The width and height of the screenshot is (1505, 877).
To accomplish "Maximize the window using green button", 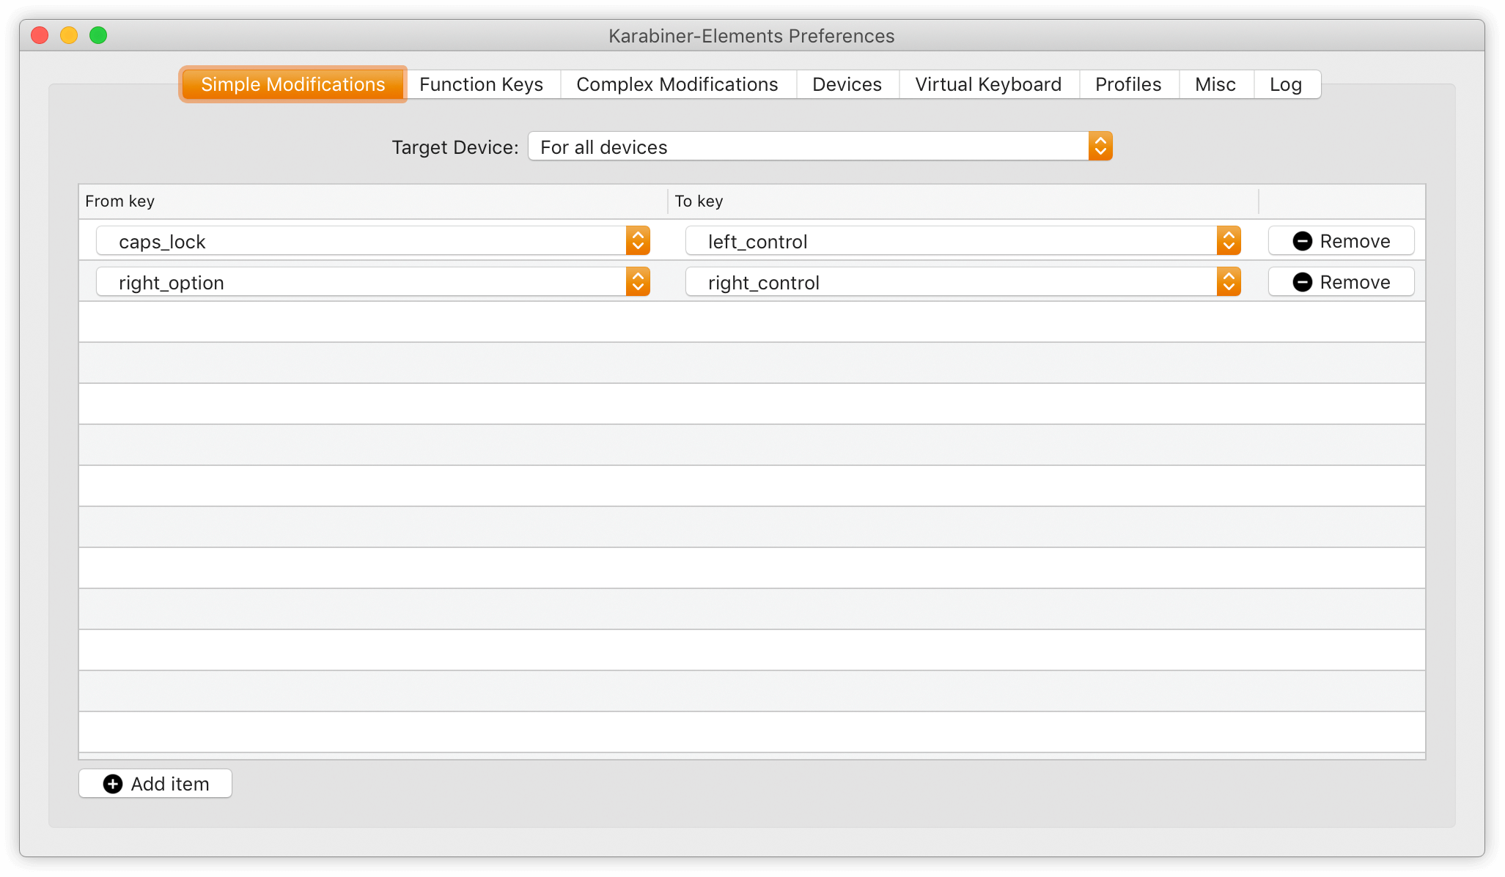I will 98,35.
